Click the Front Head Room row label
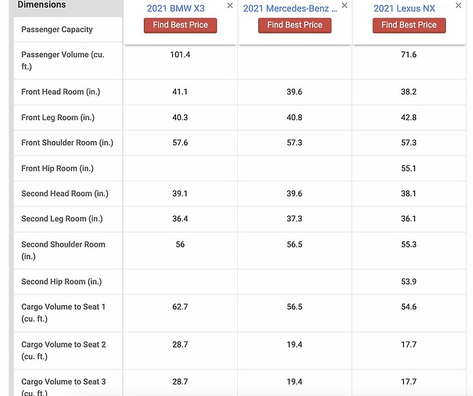This screenshot has width=473, height=396. pyautogui.click(x=60, y=92)
